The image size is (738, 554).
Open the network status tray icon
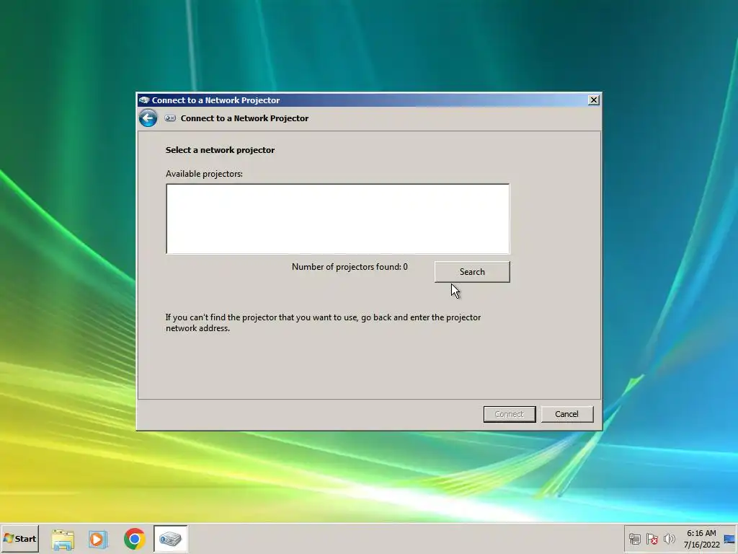pos(634,539)
